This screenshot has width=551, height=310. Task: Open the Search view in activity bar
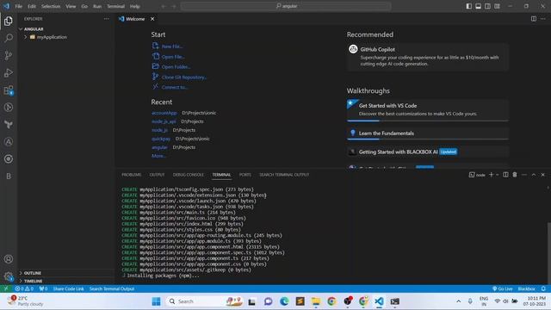pos(9,38)
